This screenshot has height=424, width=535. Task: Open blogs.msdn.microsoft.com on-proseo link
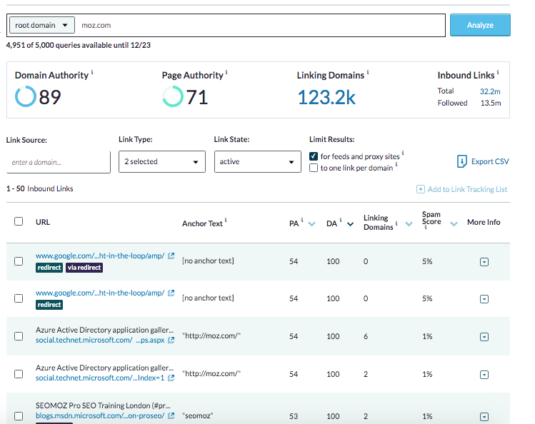point(100,416)
